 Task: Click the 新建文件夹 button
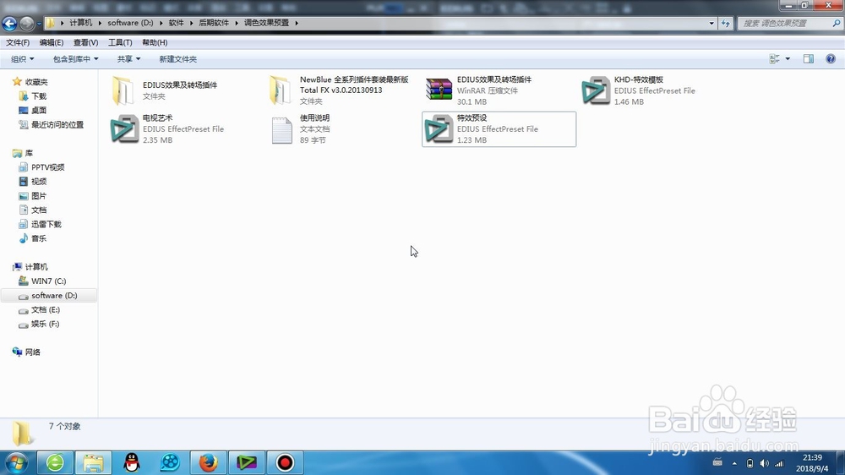point(177,59)
